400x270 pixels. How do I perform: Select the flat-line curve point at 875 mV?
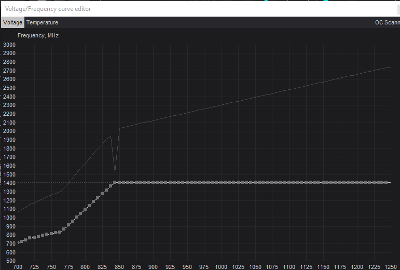(136, 182)
